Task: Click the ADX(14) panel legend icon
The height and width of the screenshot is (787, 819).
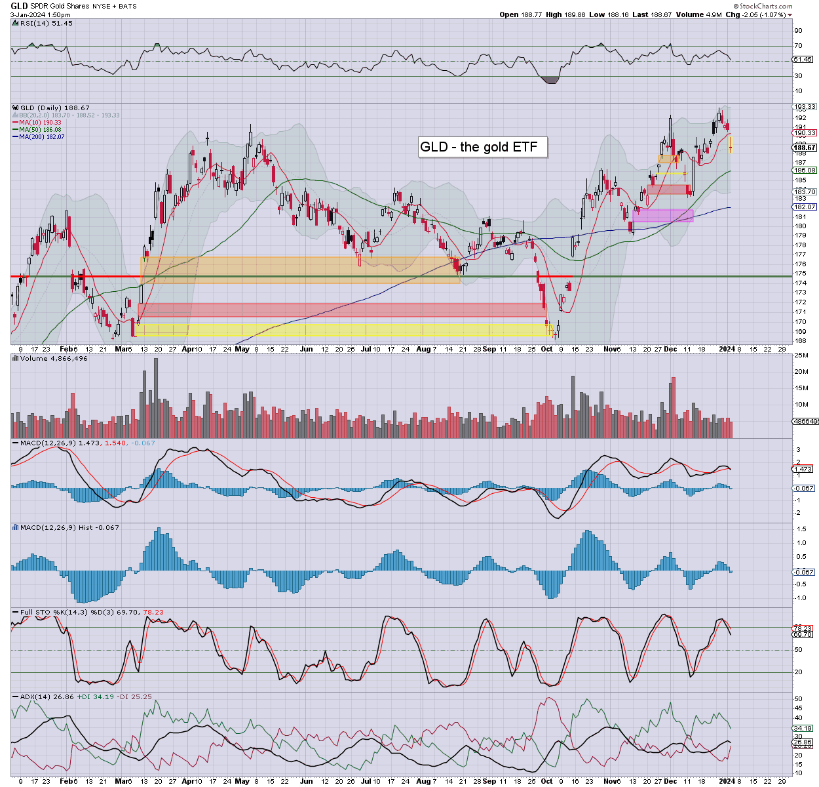Action: (16, 696)
